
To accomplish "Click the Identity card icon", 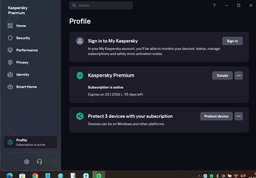I will 10,75.
